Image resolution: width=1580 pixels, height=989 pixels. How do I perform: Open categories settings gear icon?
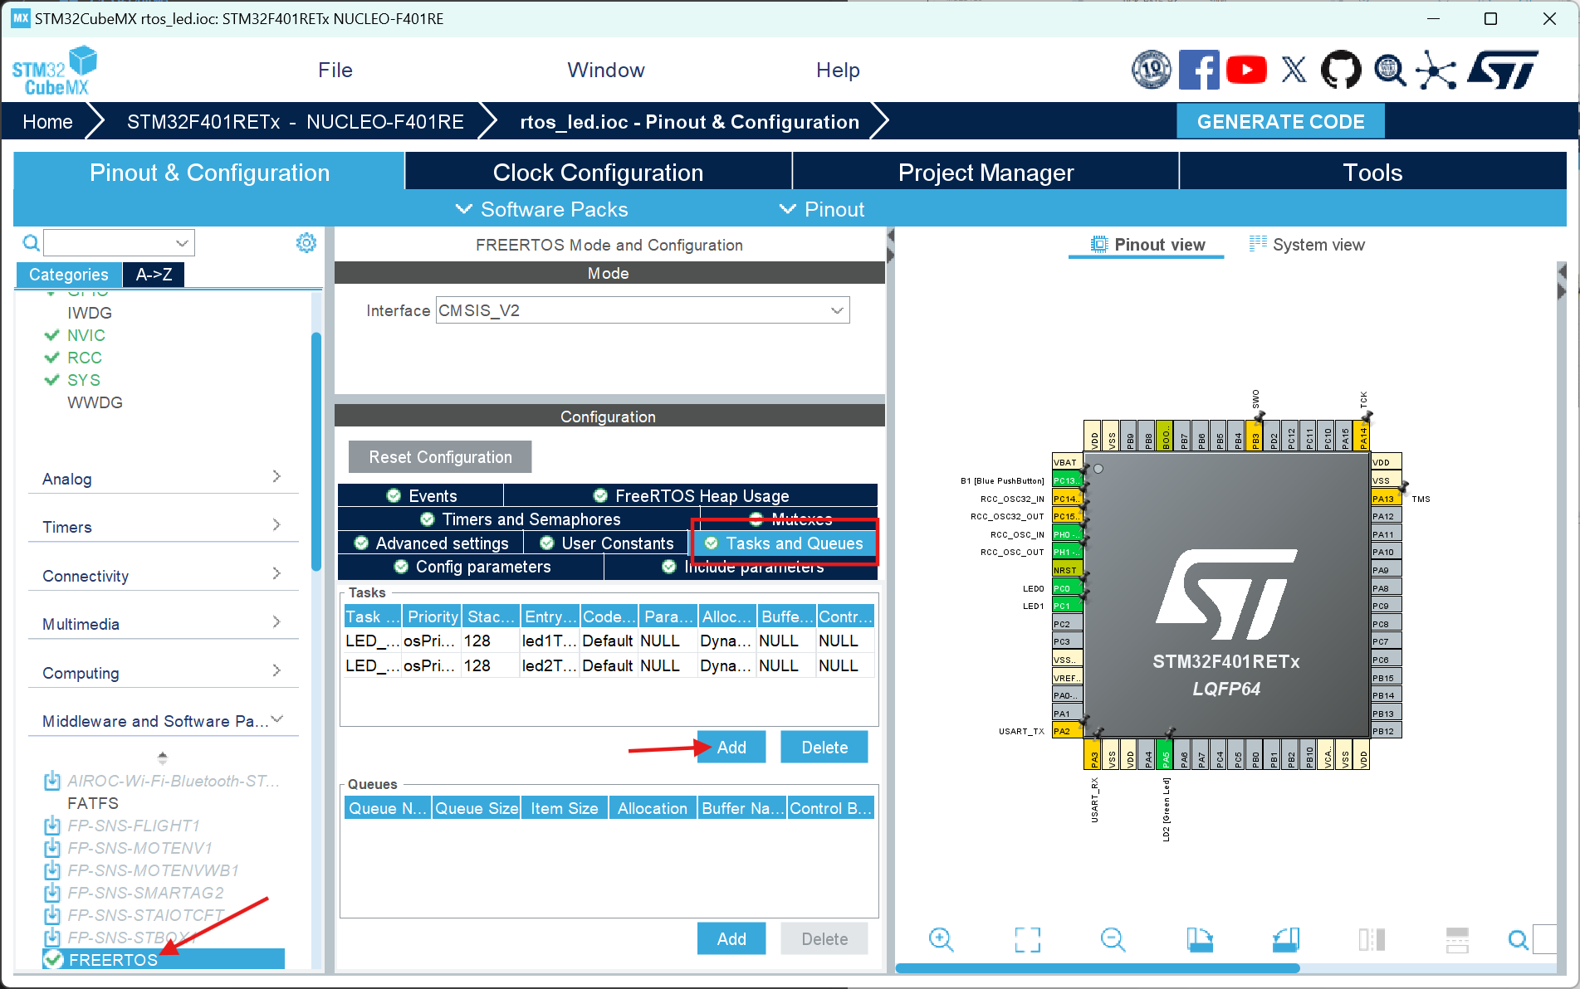pos(306,243)
